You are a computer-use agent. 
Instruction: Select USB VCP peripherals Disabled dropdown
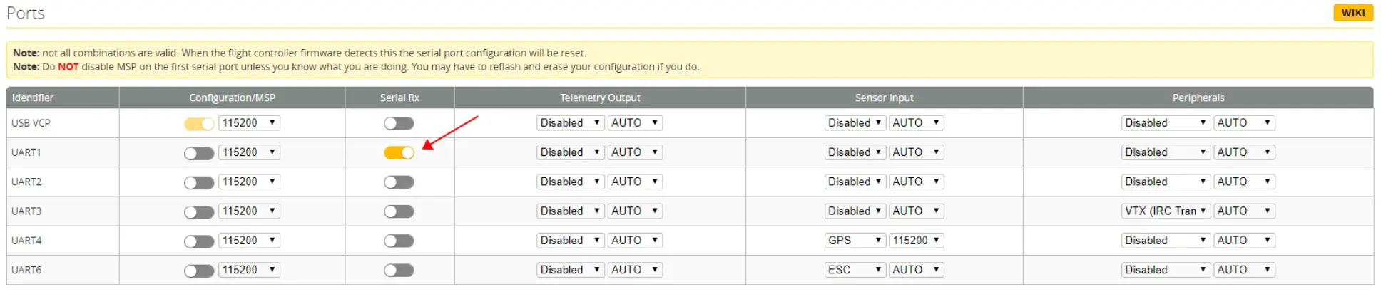[x=1166, y=123]
